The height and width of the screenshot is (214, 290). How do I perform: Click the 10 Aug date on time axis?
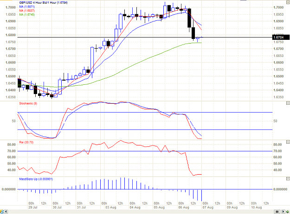(256, 208)
